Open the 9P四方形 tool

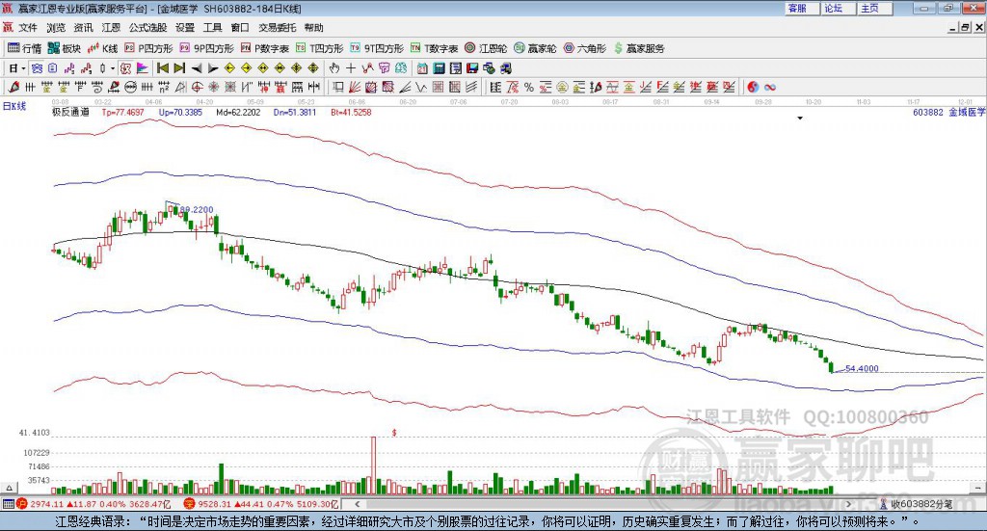click(x=206, y=48)
